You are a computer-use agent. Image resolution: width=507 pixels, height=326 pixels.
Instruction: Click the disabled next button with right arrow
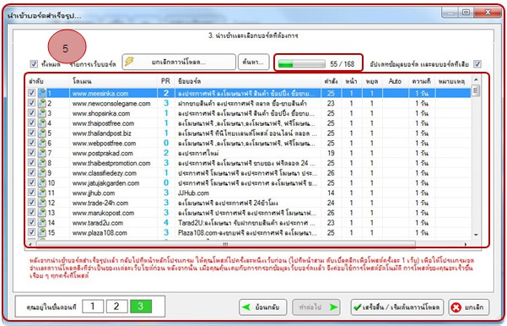316,307
